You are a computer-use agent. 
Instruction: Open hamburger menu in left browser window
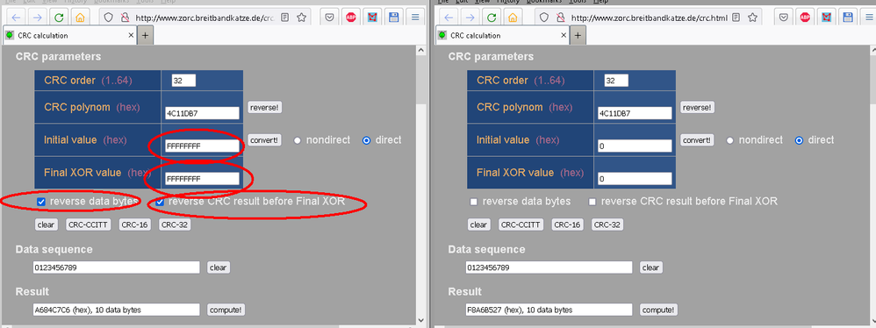tap(415, 18)
